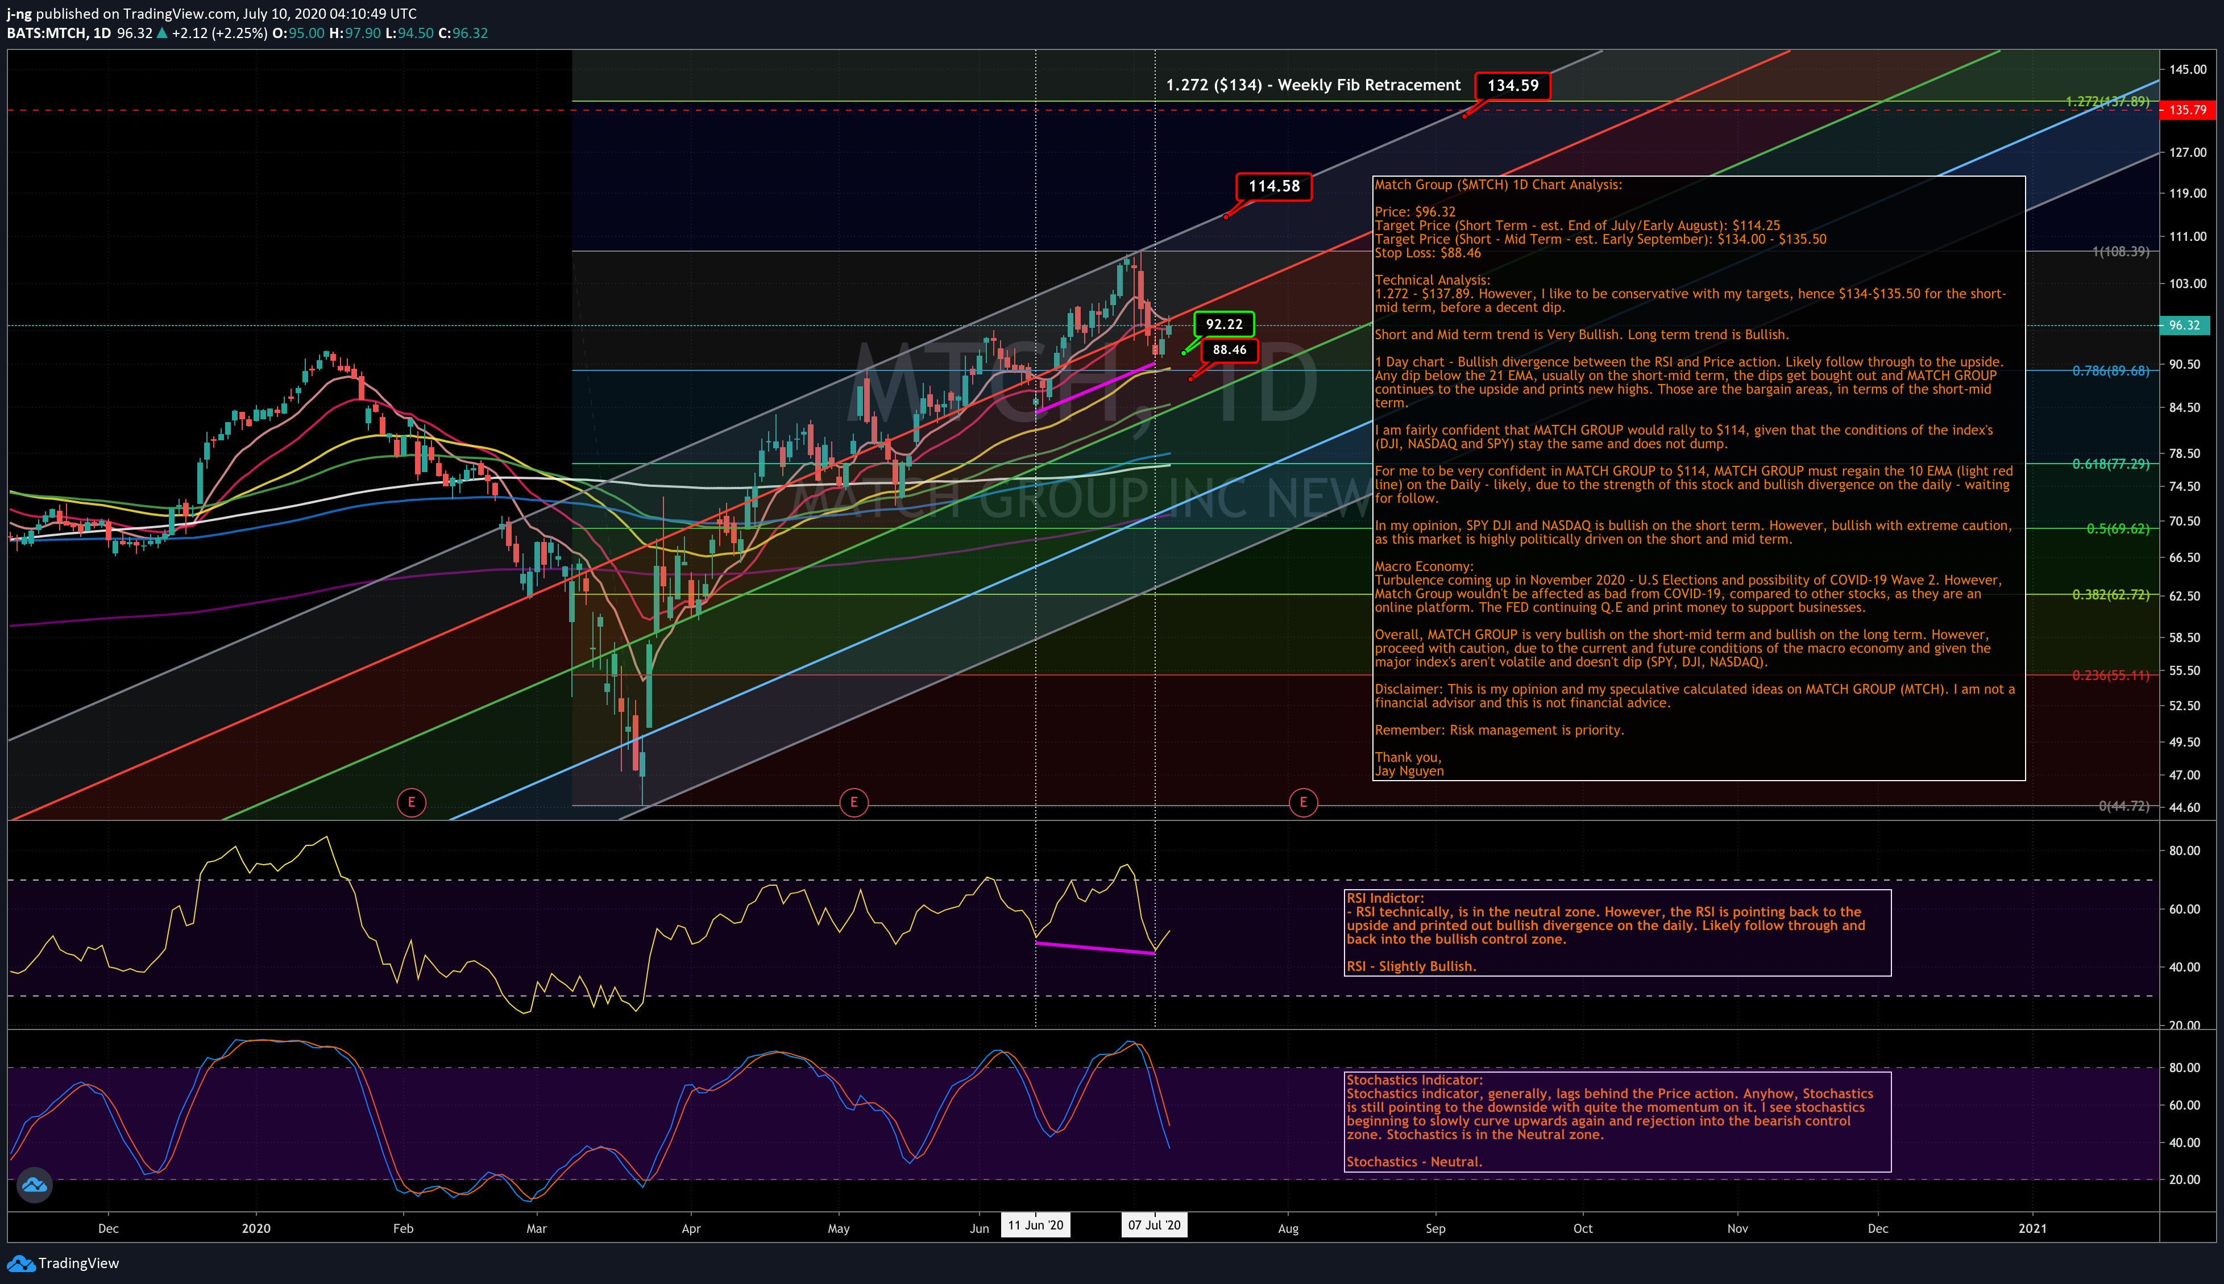The image size is (2224, 1284).
Task: Click the 145.00 price scale value
Action: pos(2188,70)
